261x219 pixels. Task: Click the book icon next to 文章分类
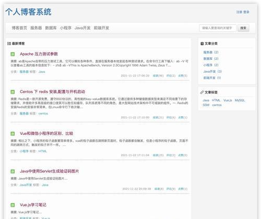(x=202, y=44)
